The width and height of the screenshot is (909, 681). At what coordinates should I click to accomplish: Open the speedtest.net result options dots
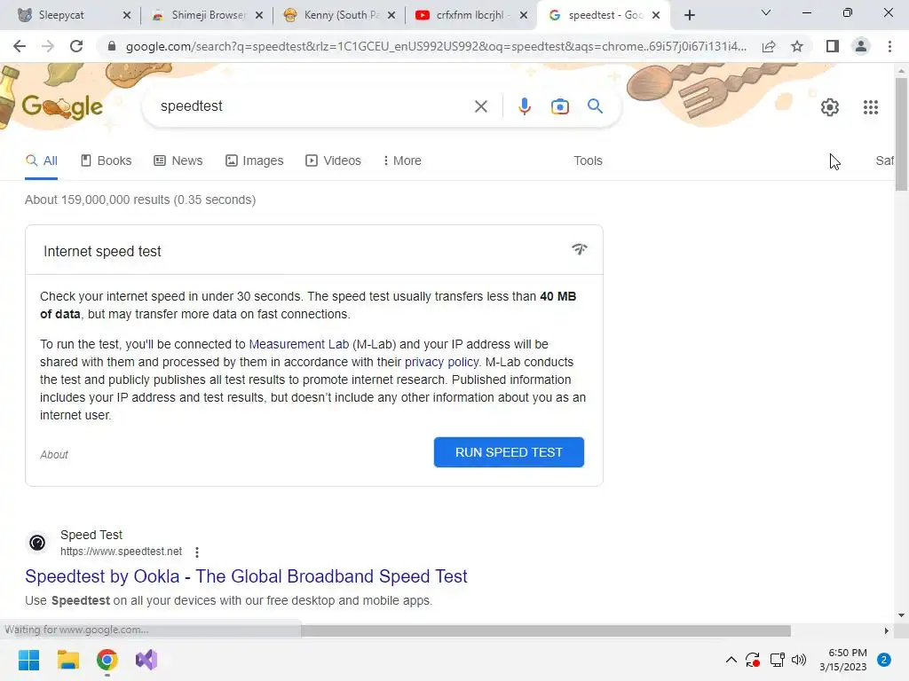(x=197, y=552)
